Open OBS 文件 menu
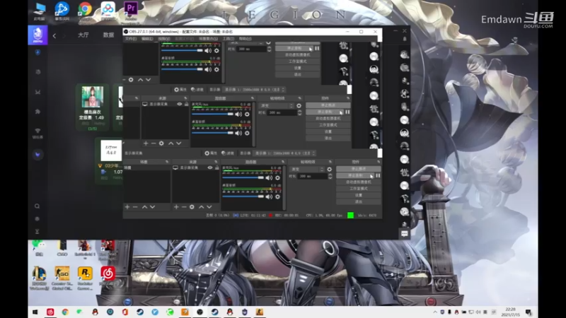Image resolution: width=566 pixels, height=318 pixels. click(x=131, y=39)
